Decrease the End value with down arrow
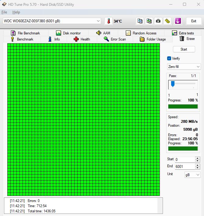The width and height of the screenshot is (204, 216). click(x=197, y=168)
